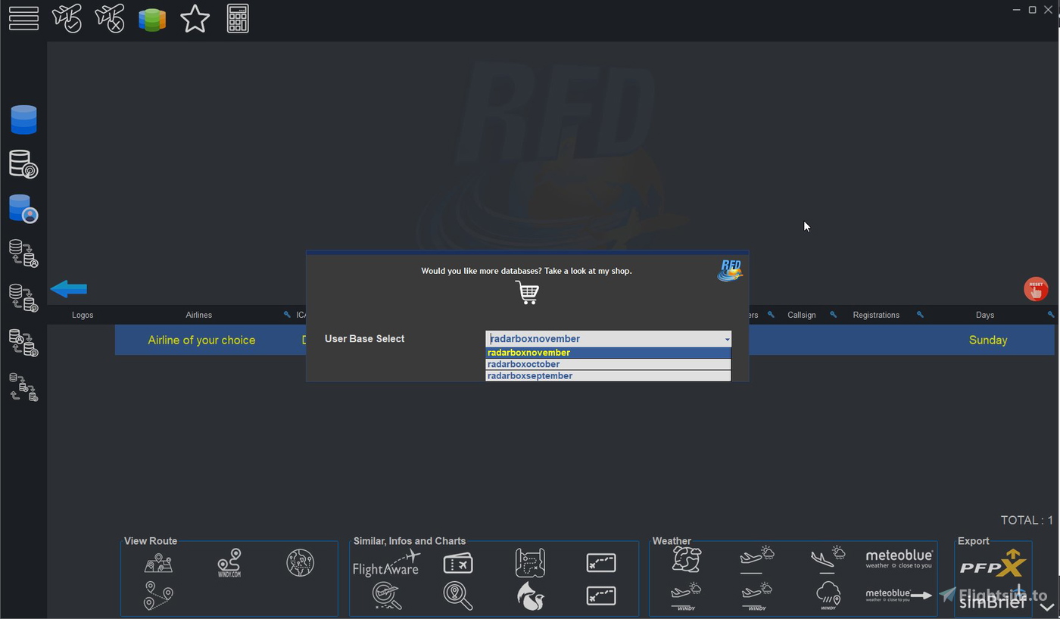Screen dimensions: 1060x619
Task: Open the calculator toolbar icon
Action: click(x=237, y=18)
